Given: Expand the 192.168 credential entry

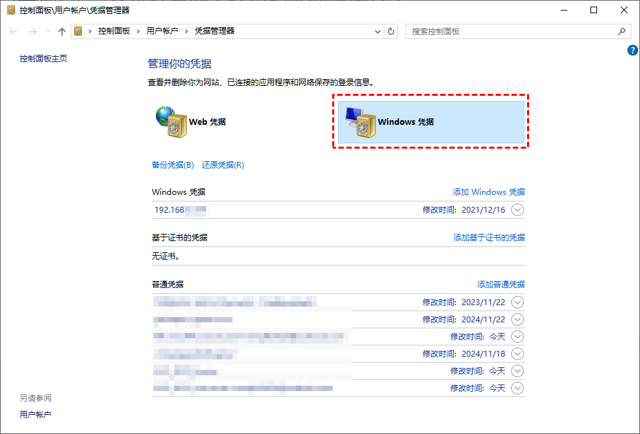Looking at the screenshot, I should click(x=517, y=210).
